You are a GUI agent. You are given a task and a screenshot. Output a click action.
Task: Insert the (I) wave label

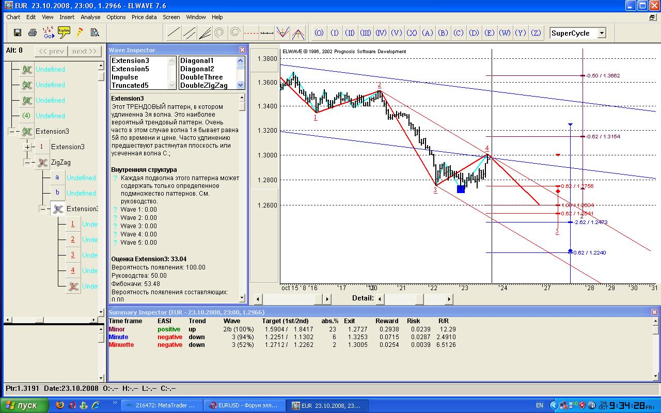pos(335,33)
